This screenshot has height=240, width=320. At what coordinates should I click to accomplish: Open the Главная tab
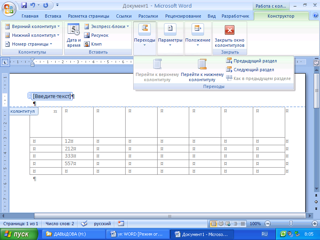(30, 16)
